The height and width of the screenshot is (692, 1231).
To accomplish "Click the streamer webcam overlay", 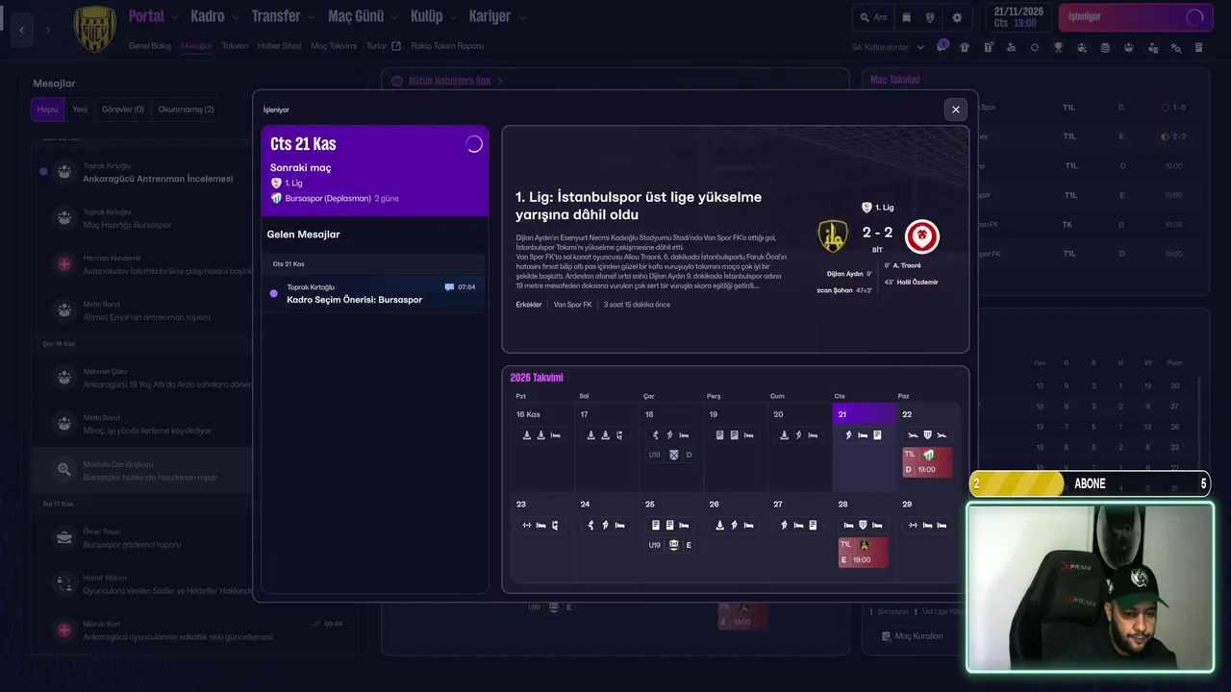I will pos(1090,586).
